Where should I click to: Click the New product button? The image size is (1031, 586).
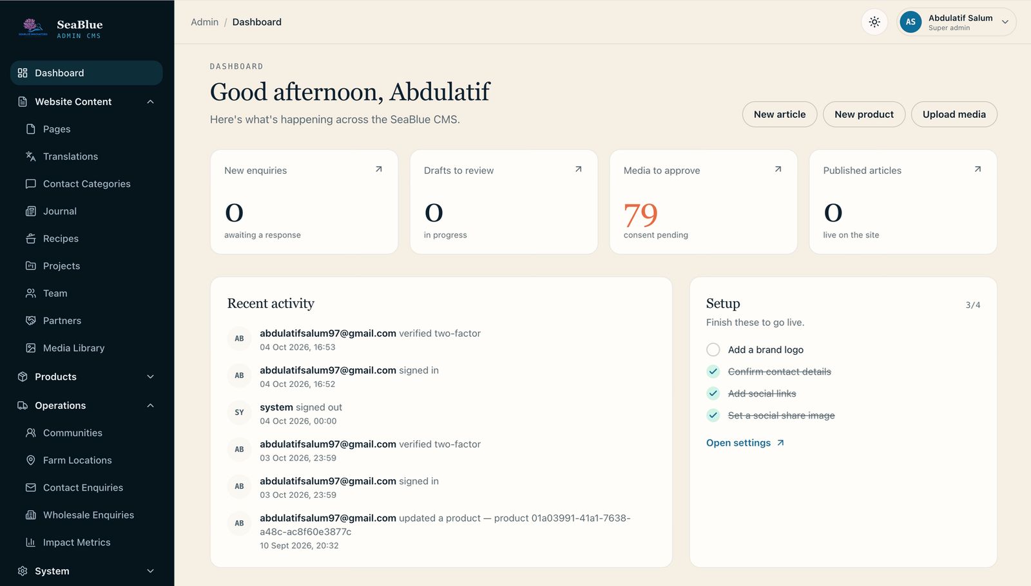click(864, 114)
